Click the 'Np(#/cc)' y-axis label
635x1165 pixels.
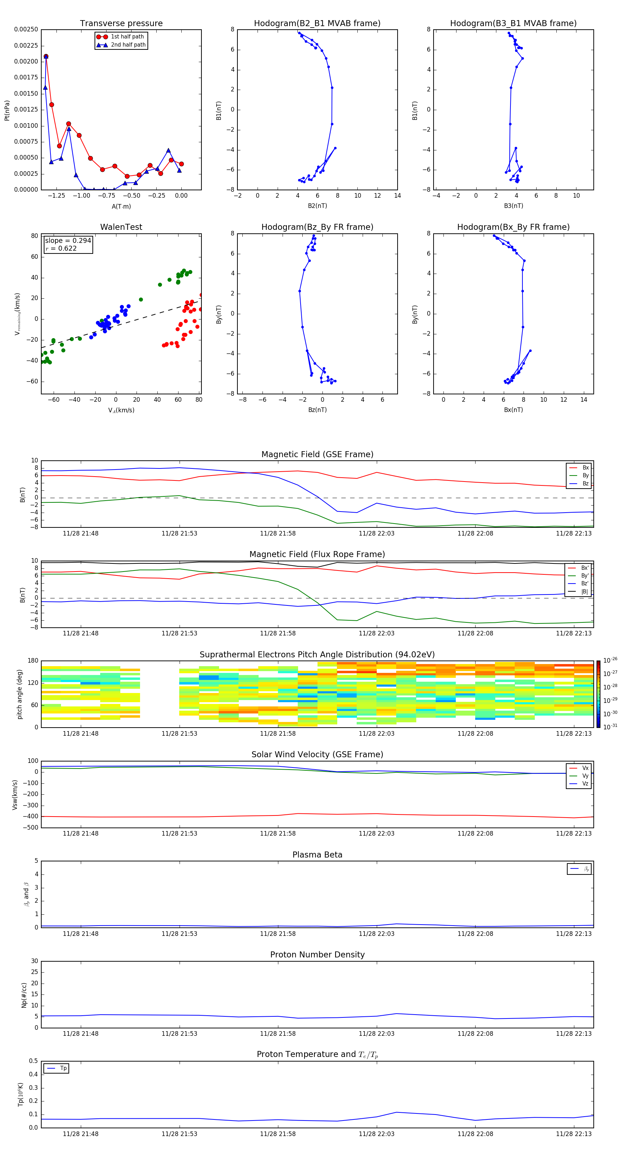coord(24,994)
